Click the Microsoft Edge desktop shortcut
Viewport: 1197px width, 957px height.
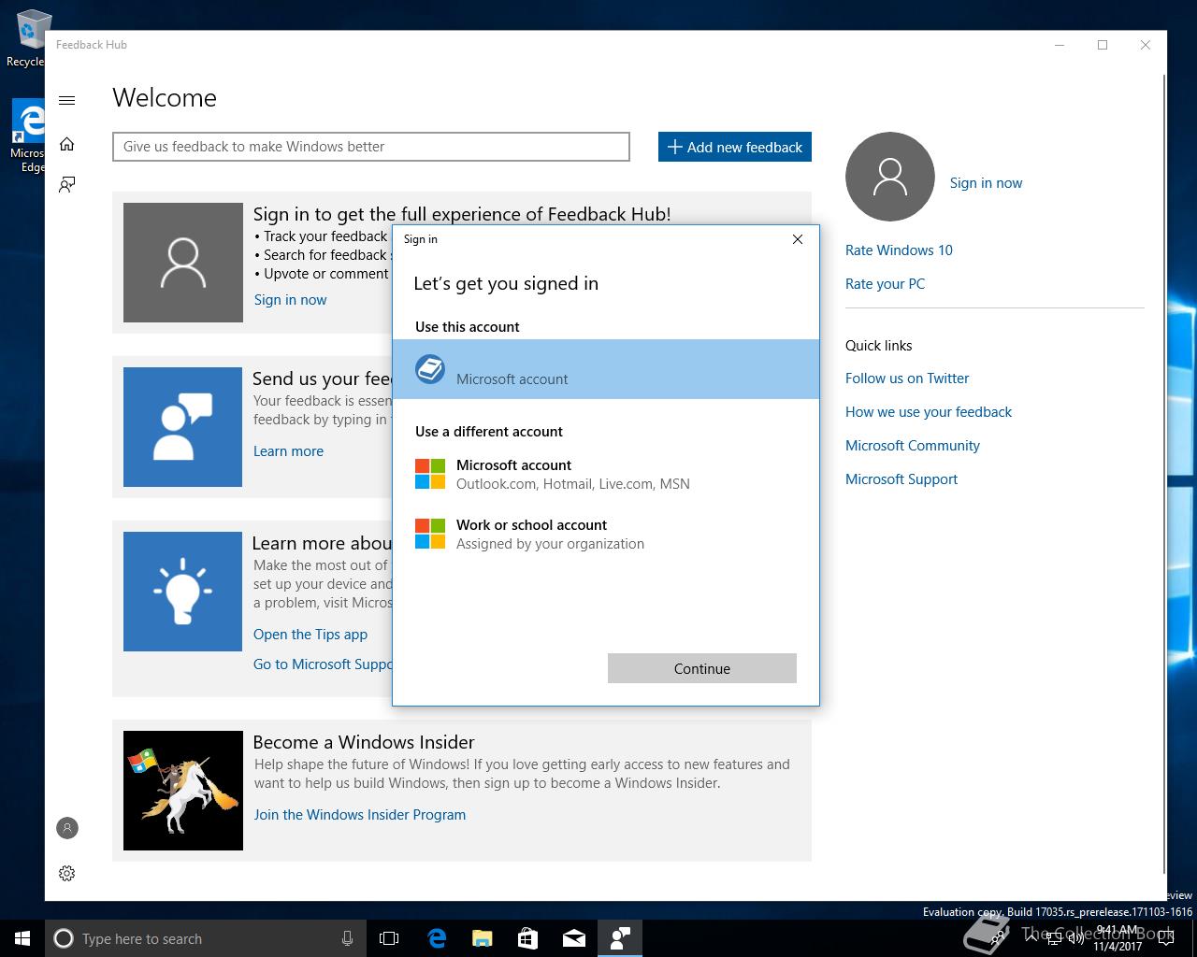[x=28, y=136]
